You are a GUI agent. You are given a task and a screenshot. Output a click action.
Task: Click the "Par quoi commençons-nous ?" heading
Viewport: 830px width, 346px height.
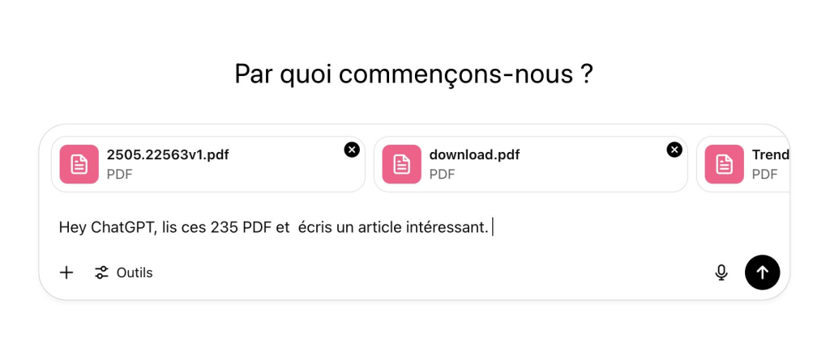click(x=414, y=74)
